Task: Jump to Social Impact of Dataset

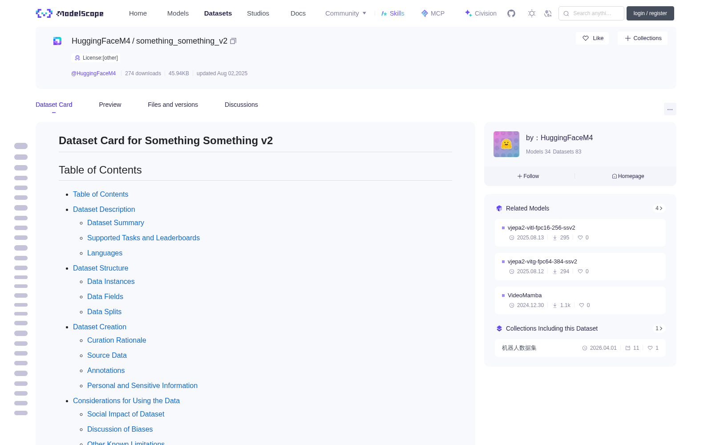Action: pos(125,414)
